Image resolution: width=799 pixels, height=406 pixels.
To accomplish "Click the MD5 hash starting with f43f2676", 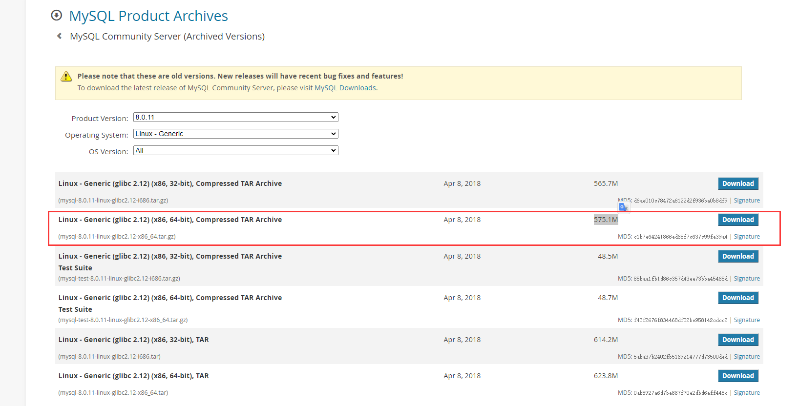I will tap(680, 320).
